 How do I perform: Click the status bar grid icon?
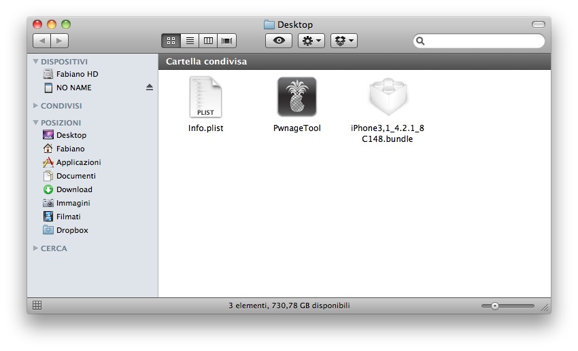(x=37, y=306)
